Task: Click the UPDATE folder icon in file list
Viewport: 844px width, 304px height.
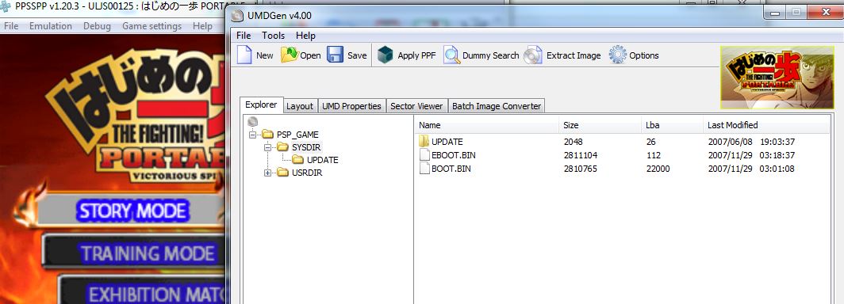Action: point(424,142)
